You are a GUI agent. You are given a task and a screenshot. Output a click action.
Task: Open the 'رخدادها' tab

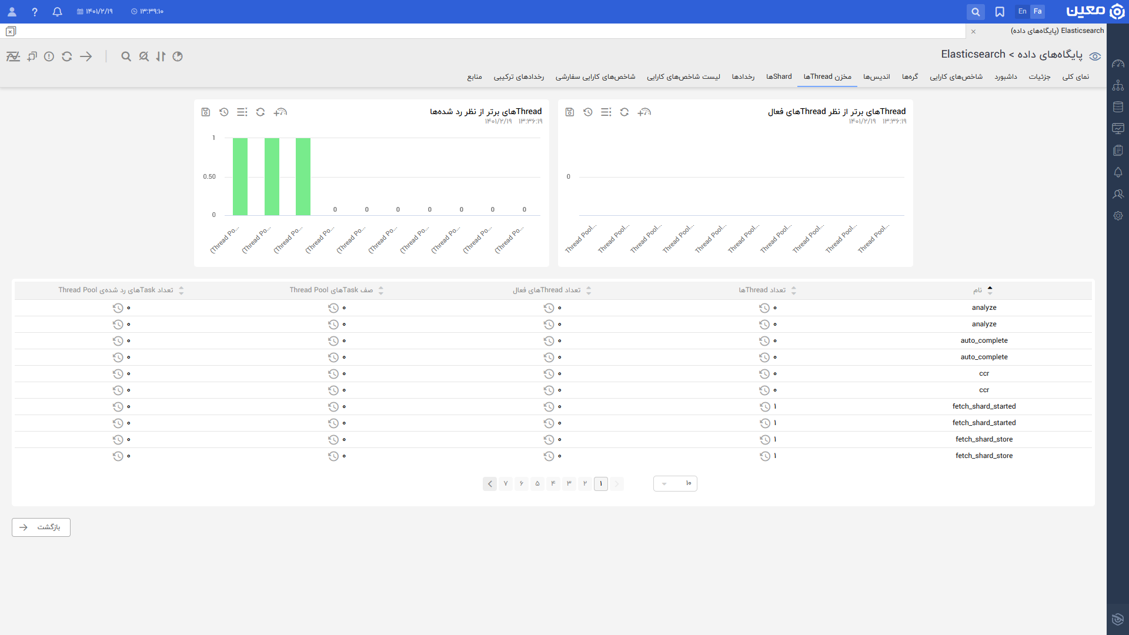point(743,77)
